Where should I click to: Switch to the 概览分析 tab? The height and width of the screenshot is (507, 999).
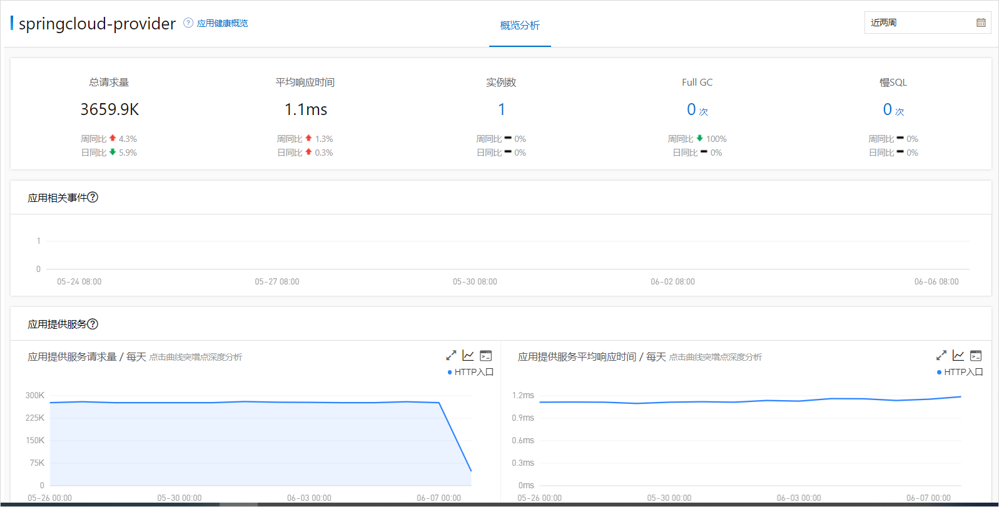(520, 26)
